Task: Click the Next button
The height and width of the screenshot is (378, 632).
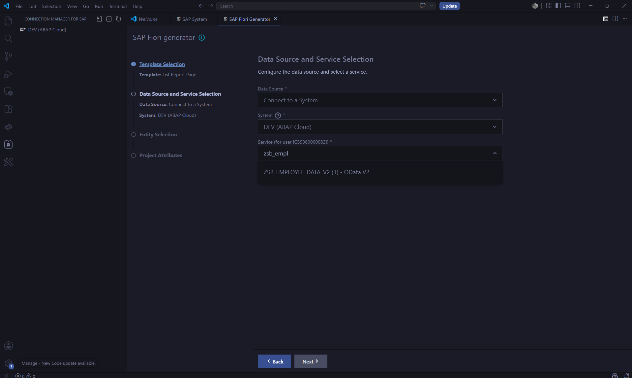Action: (311, 361)
